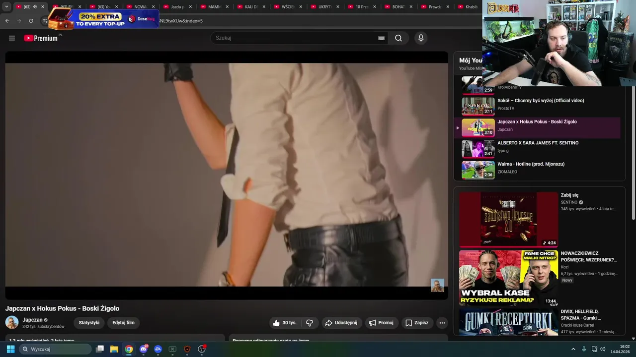Image resolution: width=636 pixels, height=357 pixels.
Task: Switch to the UKRYTY browser tab
Action: point(324,7)
